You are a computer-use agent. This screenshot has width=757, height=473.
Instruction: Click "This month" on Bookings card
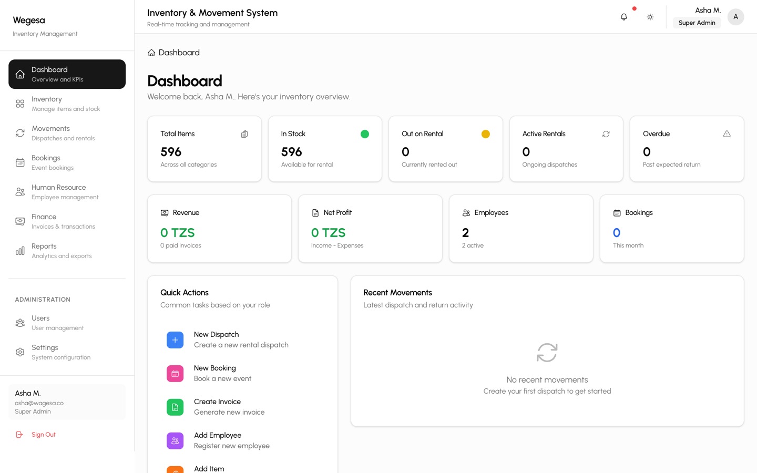[x=628, y=245]
